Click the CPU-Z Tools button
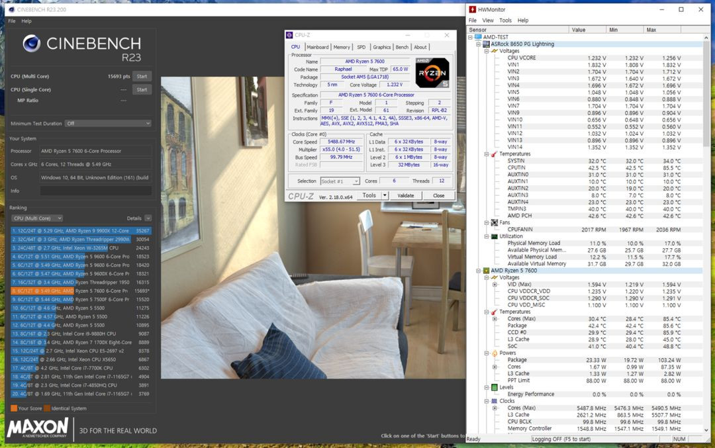Image resolution: width=715 pixels, height=448 pixels. pos(369,195)
